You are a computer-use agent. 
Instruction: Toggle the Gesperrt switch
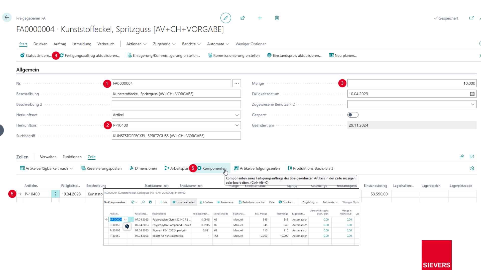353,115
